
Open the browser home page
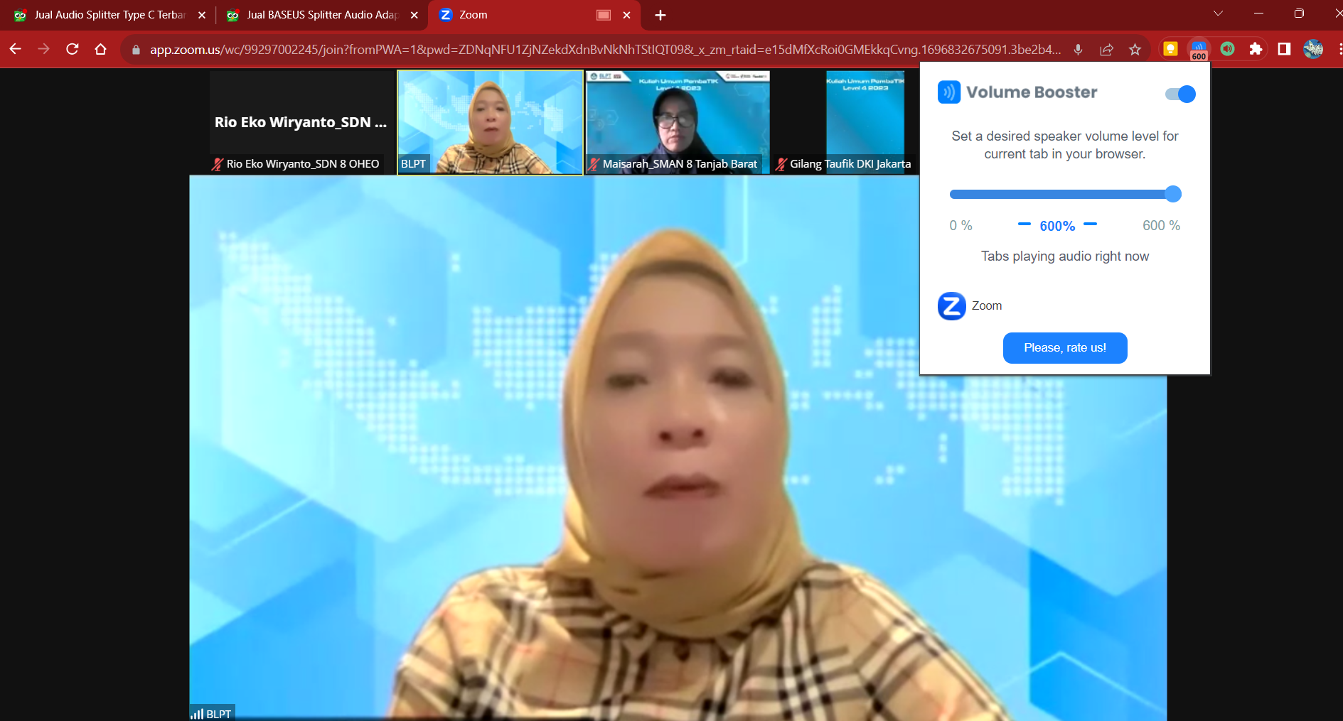100,49
